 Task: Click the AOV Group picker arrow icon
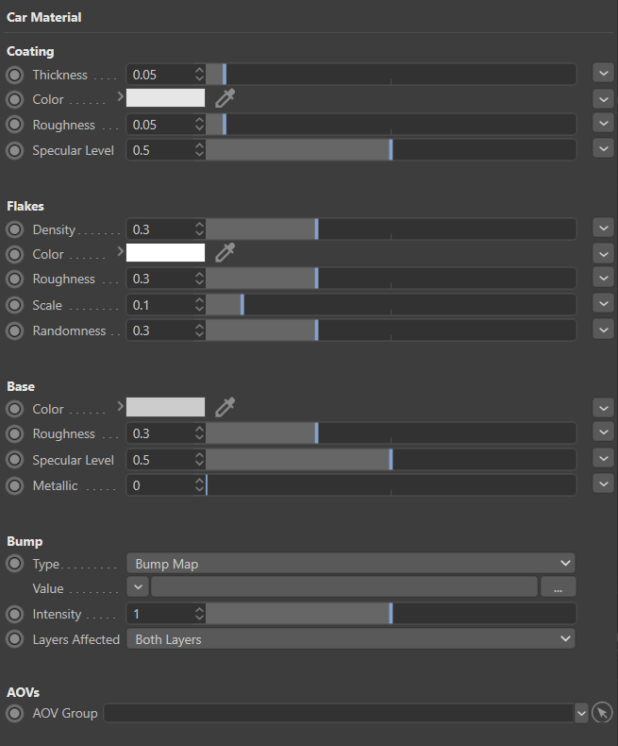[602, 713]
